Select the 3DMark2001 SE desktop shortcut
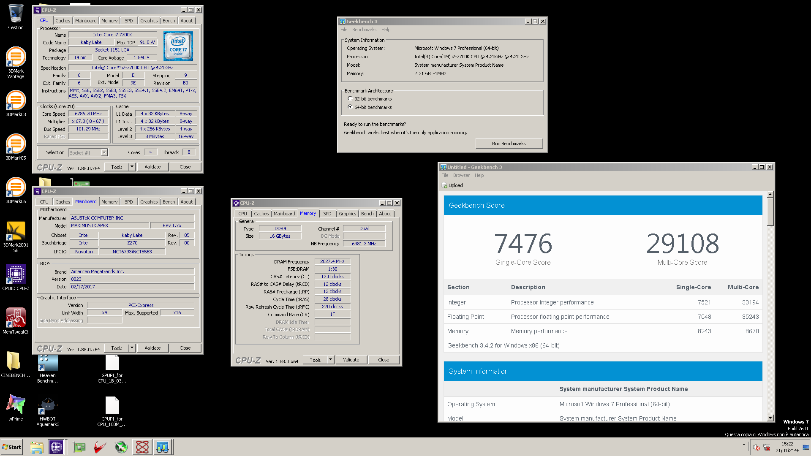Image resolution: width=811 pixels, height=456 pixels. [x=16, y=237]
